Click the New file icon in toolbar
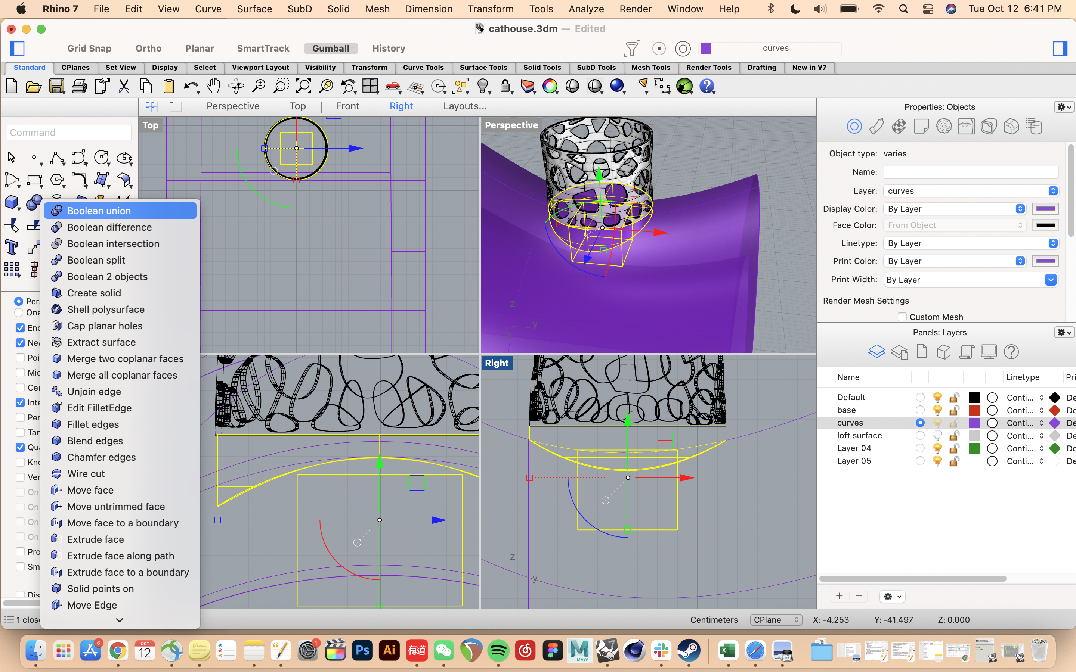 pos(12,86)
